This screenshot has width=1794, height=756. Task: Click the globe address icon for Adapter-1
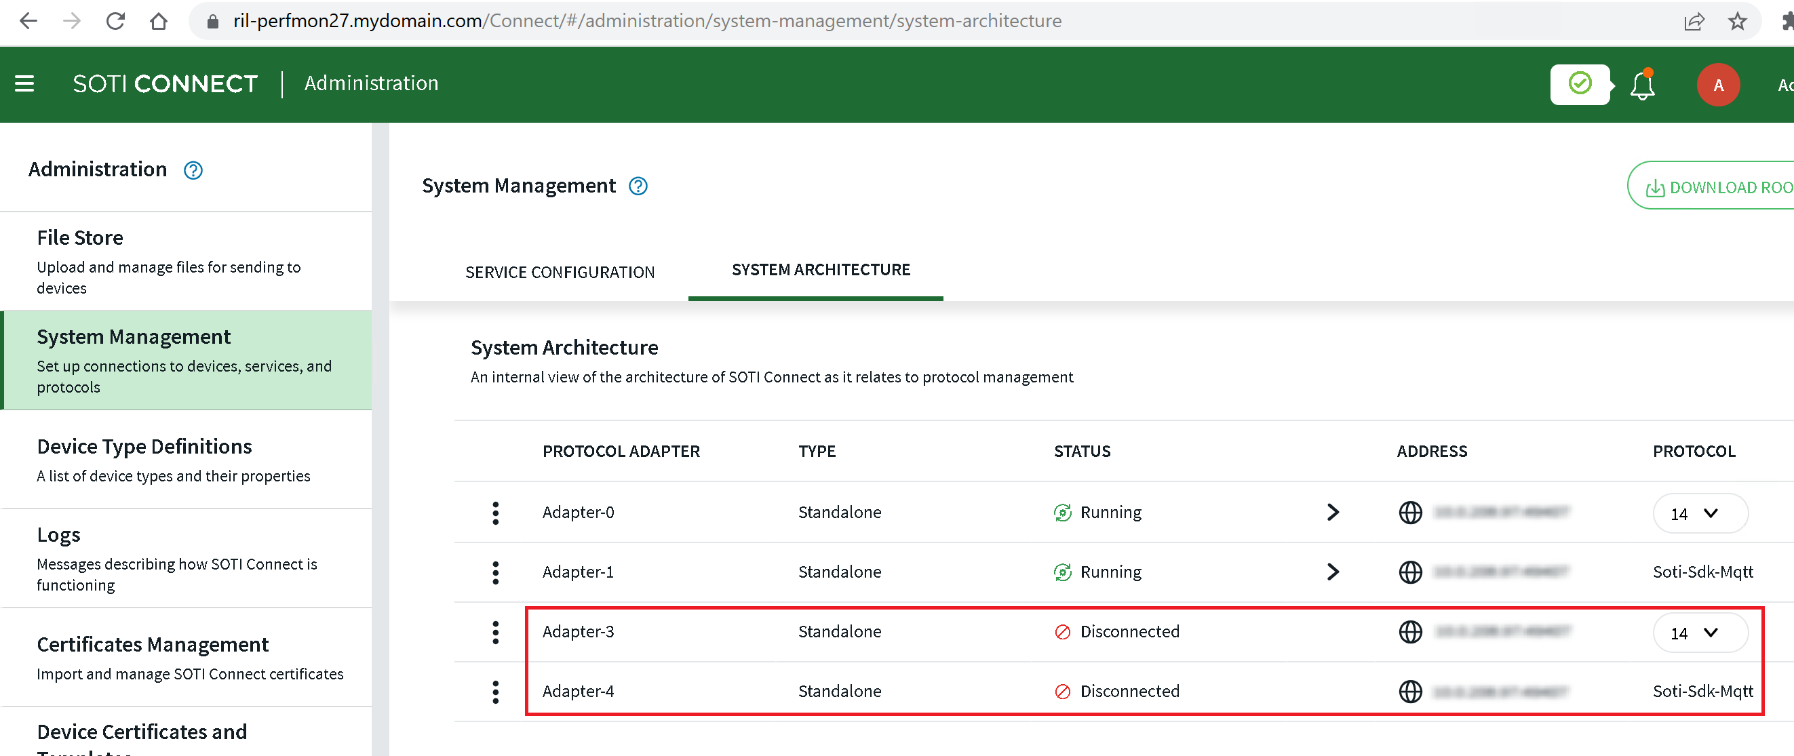point(1410,573)
